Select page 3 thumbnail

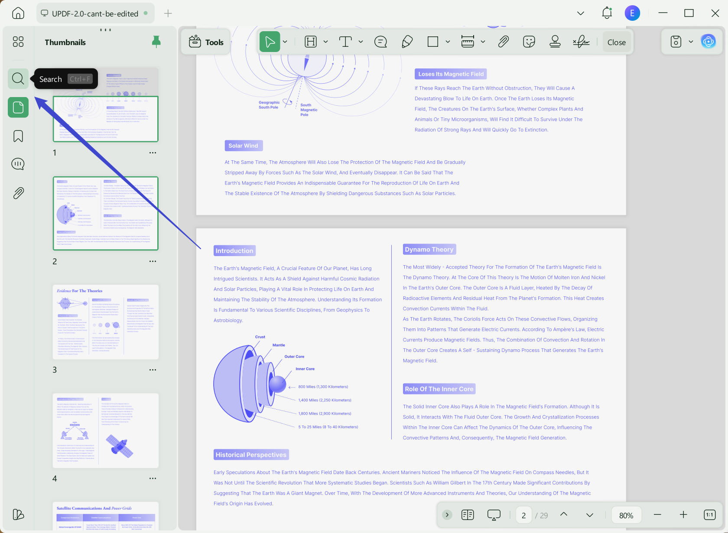106,322
